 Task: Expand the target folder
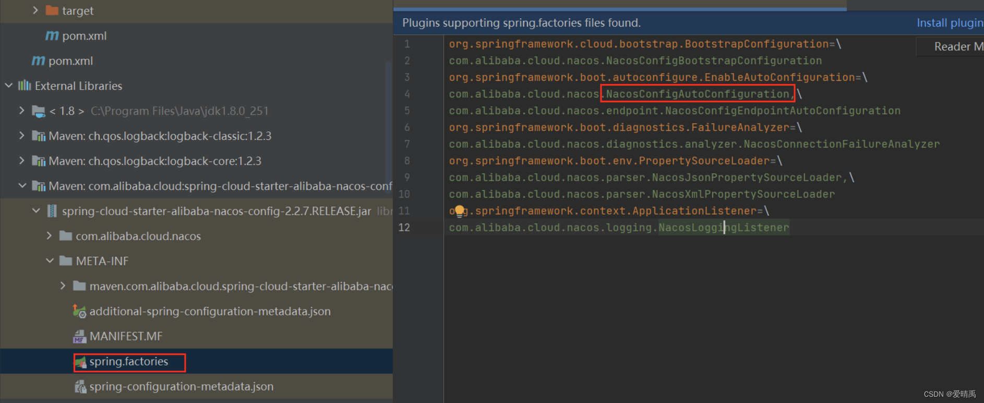pyautogui.click(x=35, y=10)
